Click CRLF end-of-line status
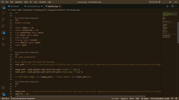 [x=137, y=98]
